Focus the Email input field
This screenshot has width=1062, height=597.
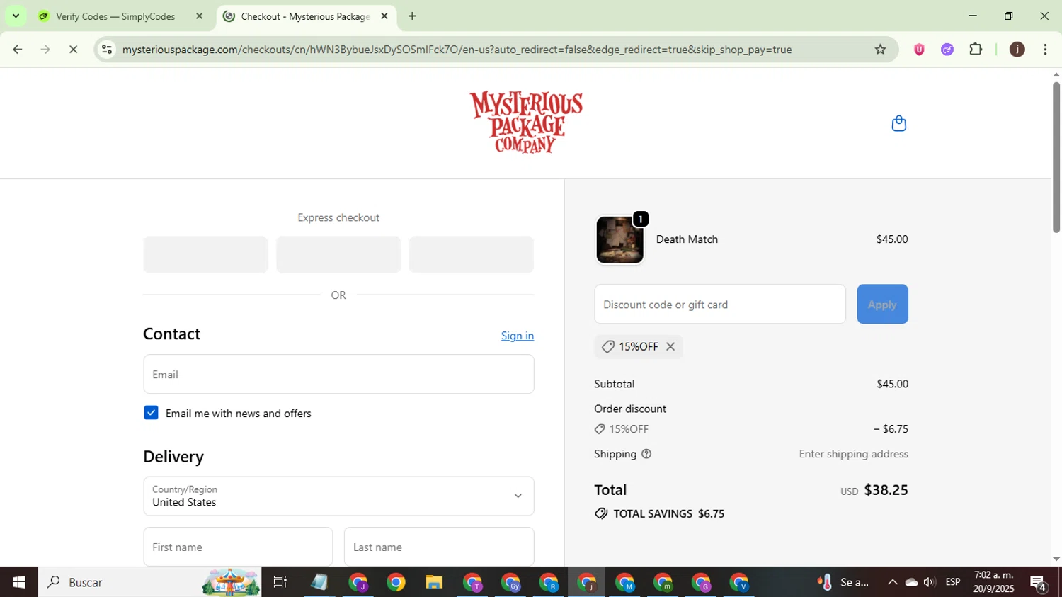click(x=338, y=374)
